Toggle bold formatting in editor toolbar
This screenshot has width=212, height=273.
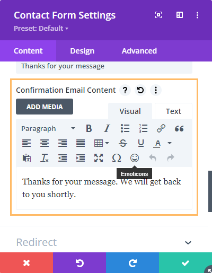point(89,128)
